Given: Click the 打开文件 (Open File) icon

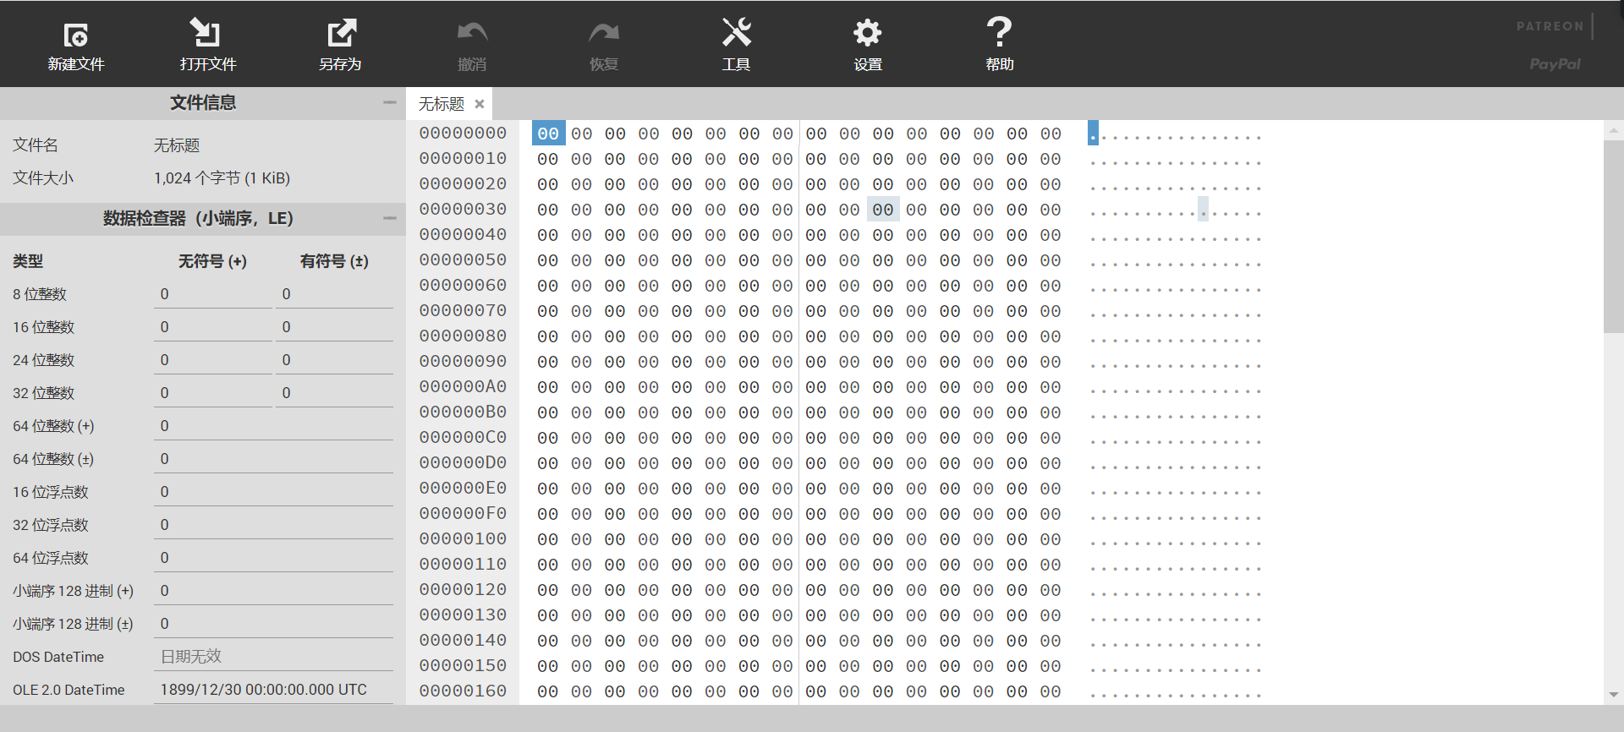Looking at the screenshot, I should [205, 32].
